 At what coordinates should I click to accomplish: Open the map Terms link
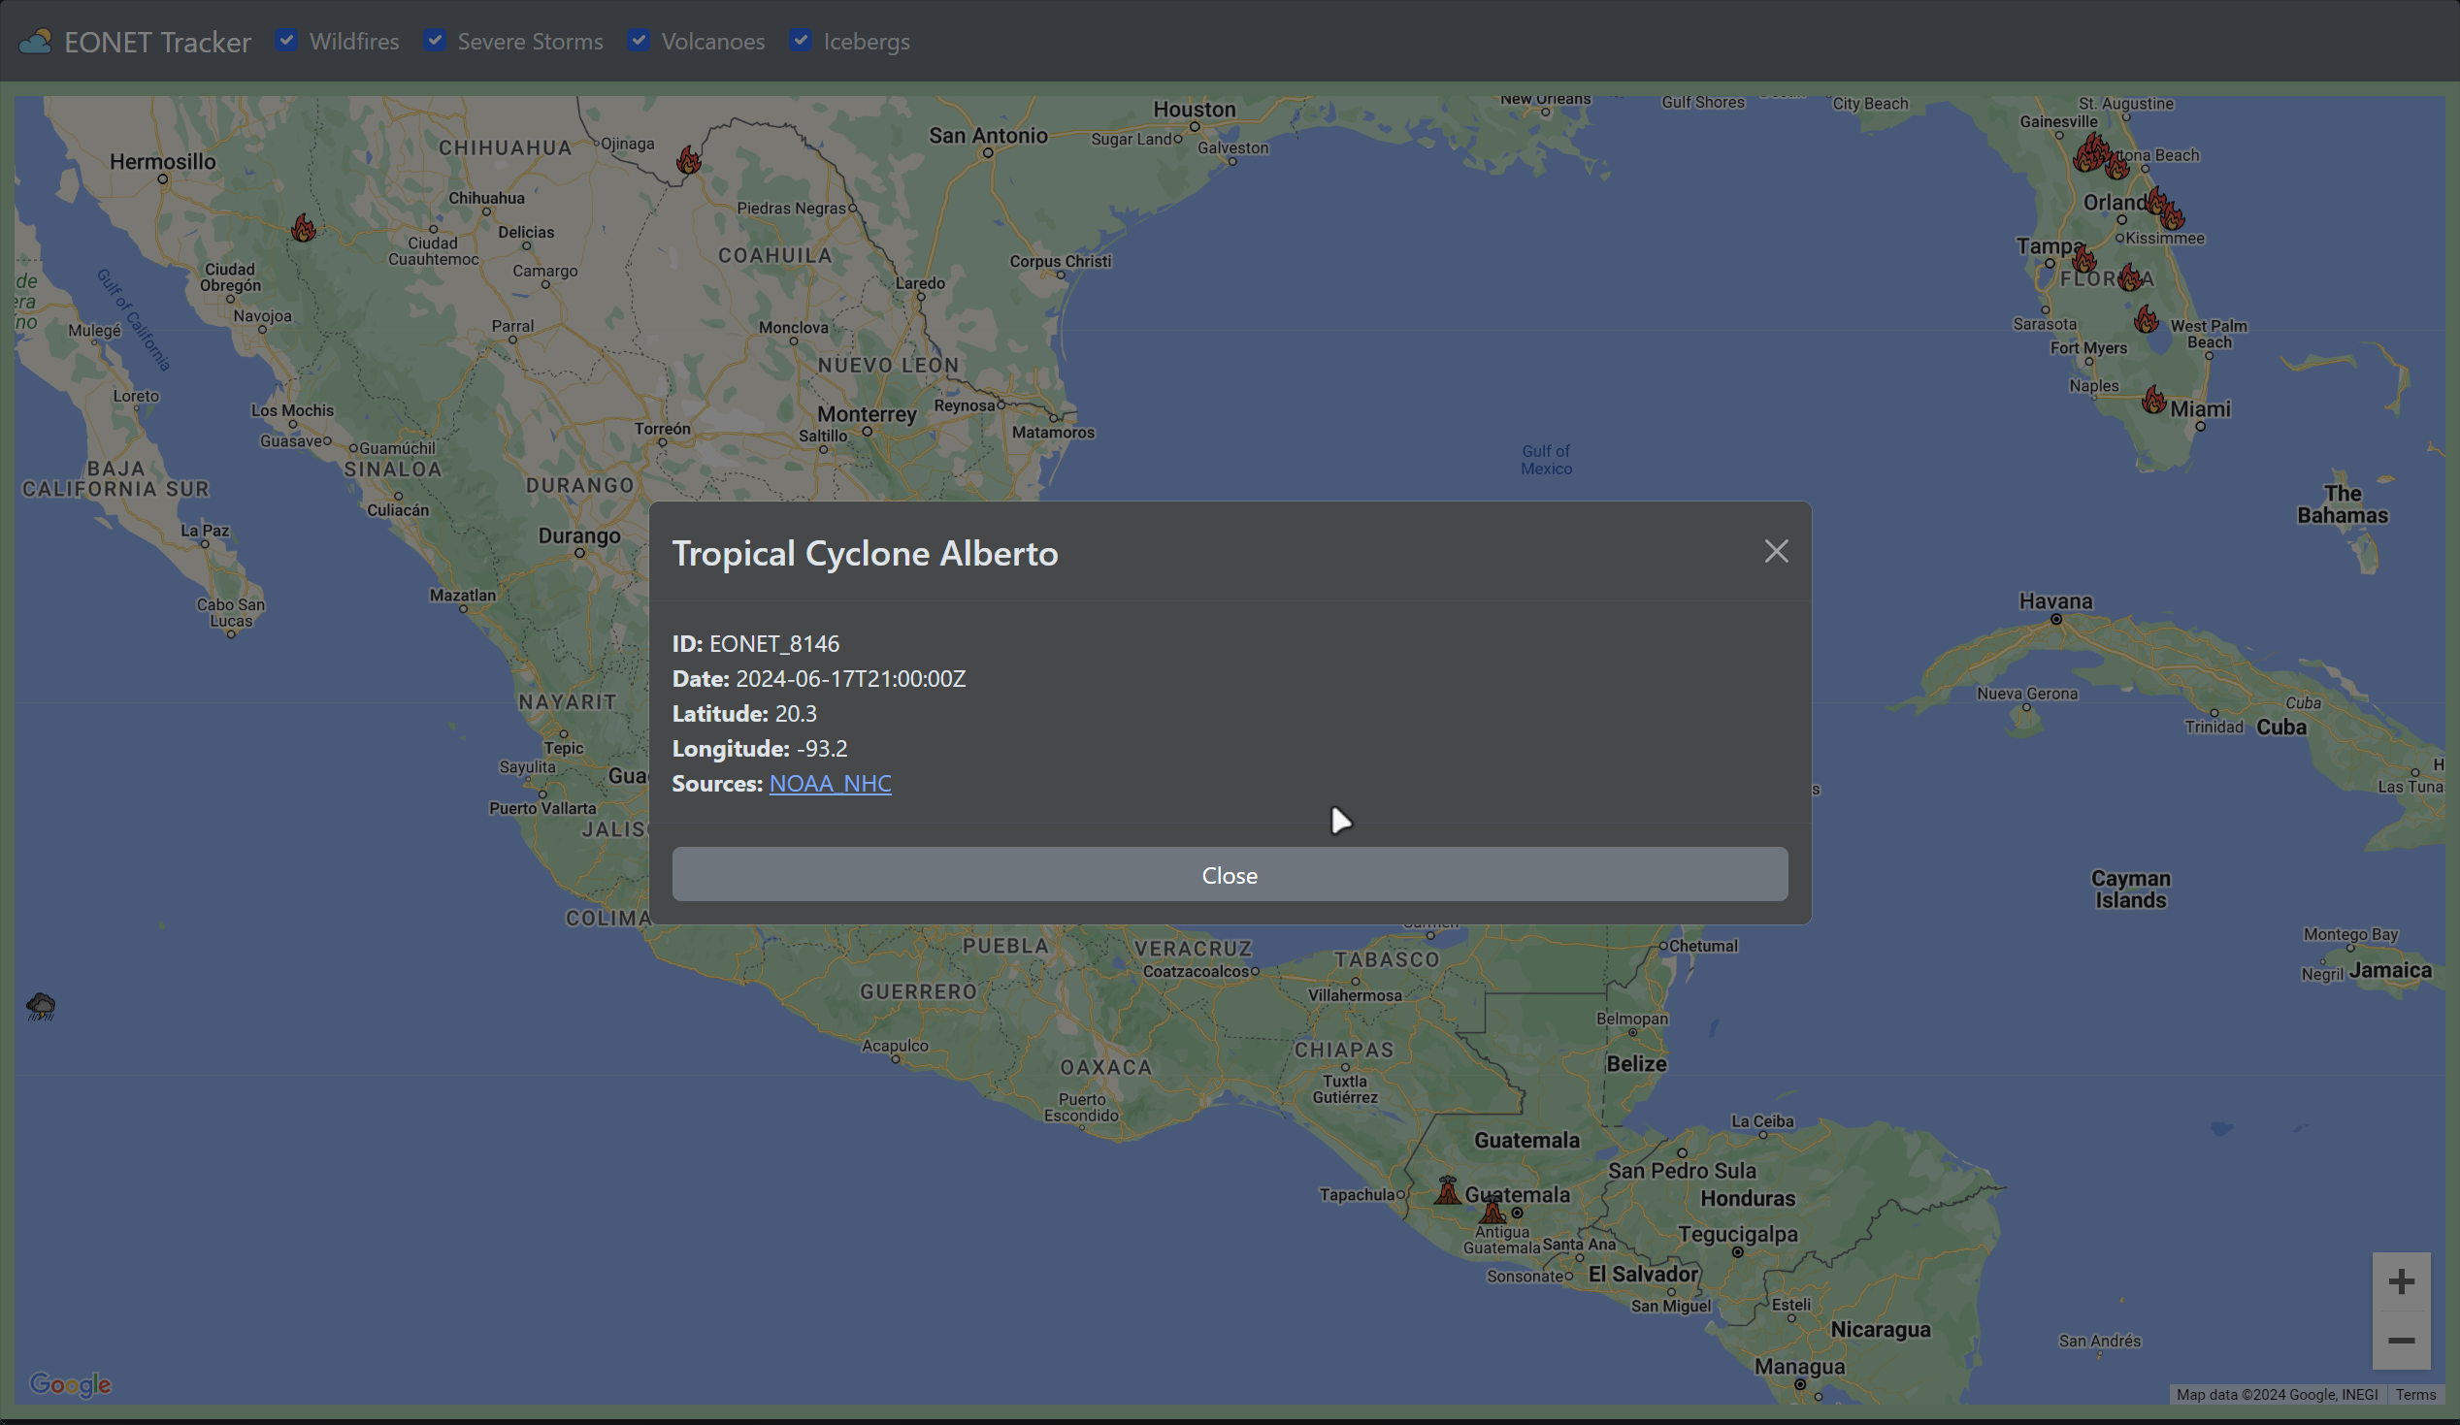point(2415,1395)
